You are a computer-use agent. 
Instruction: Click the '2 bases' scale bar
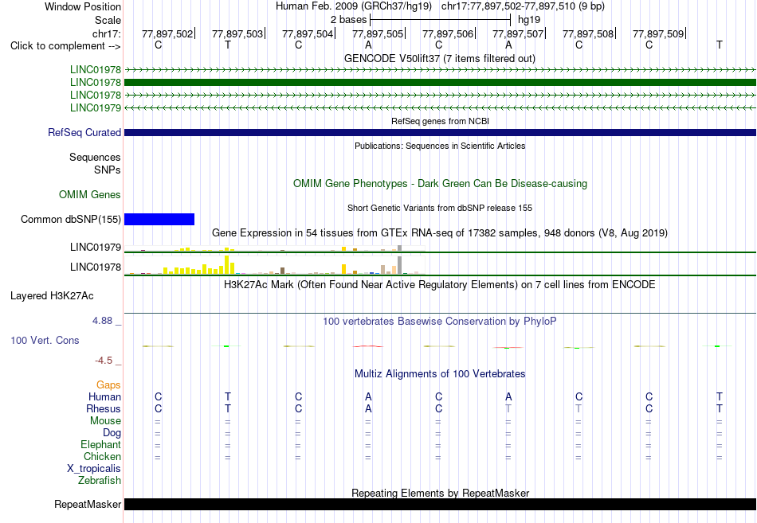440,20
